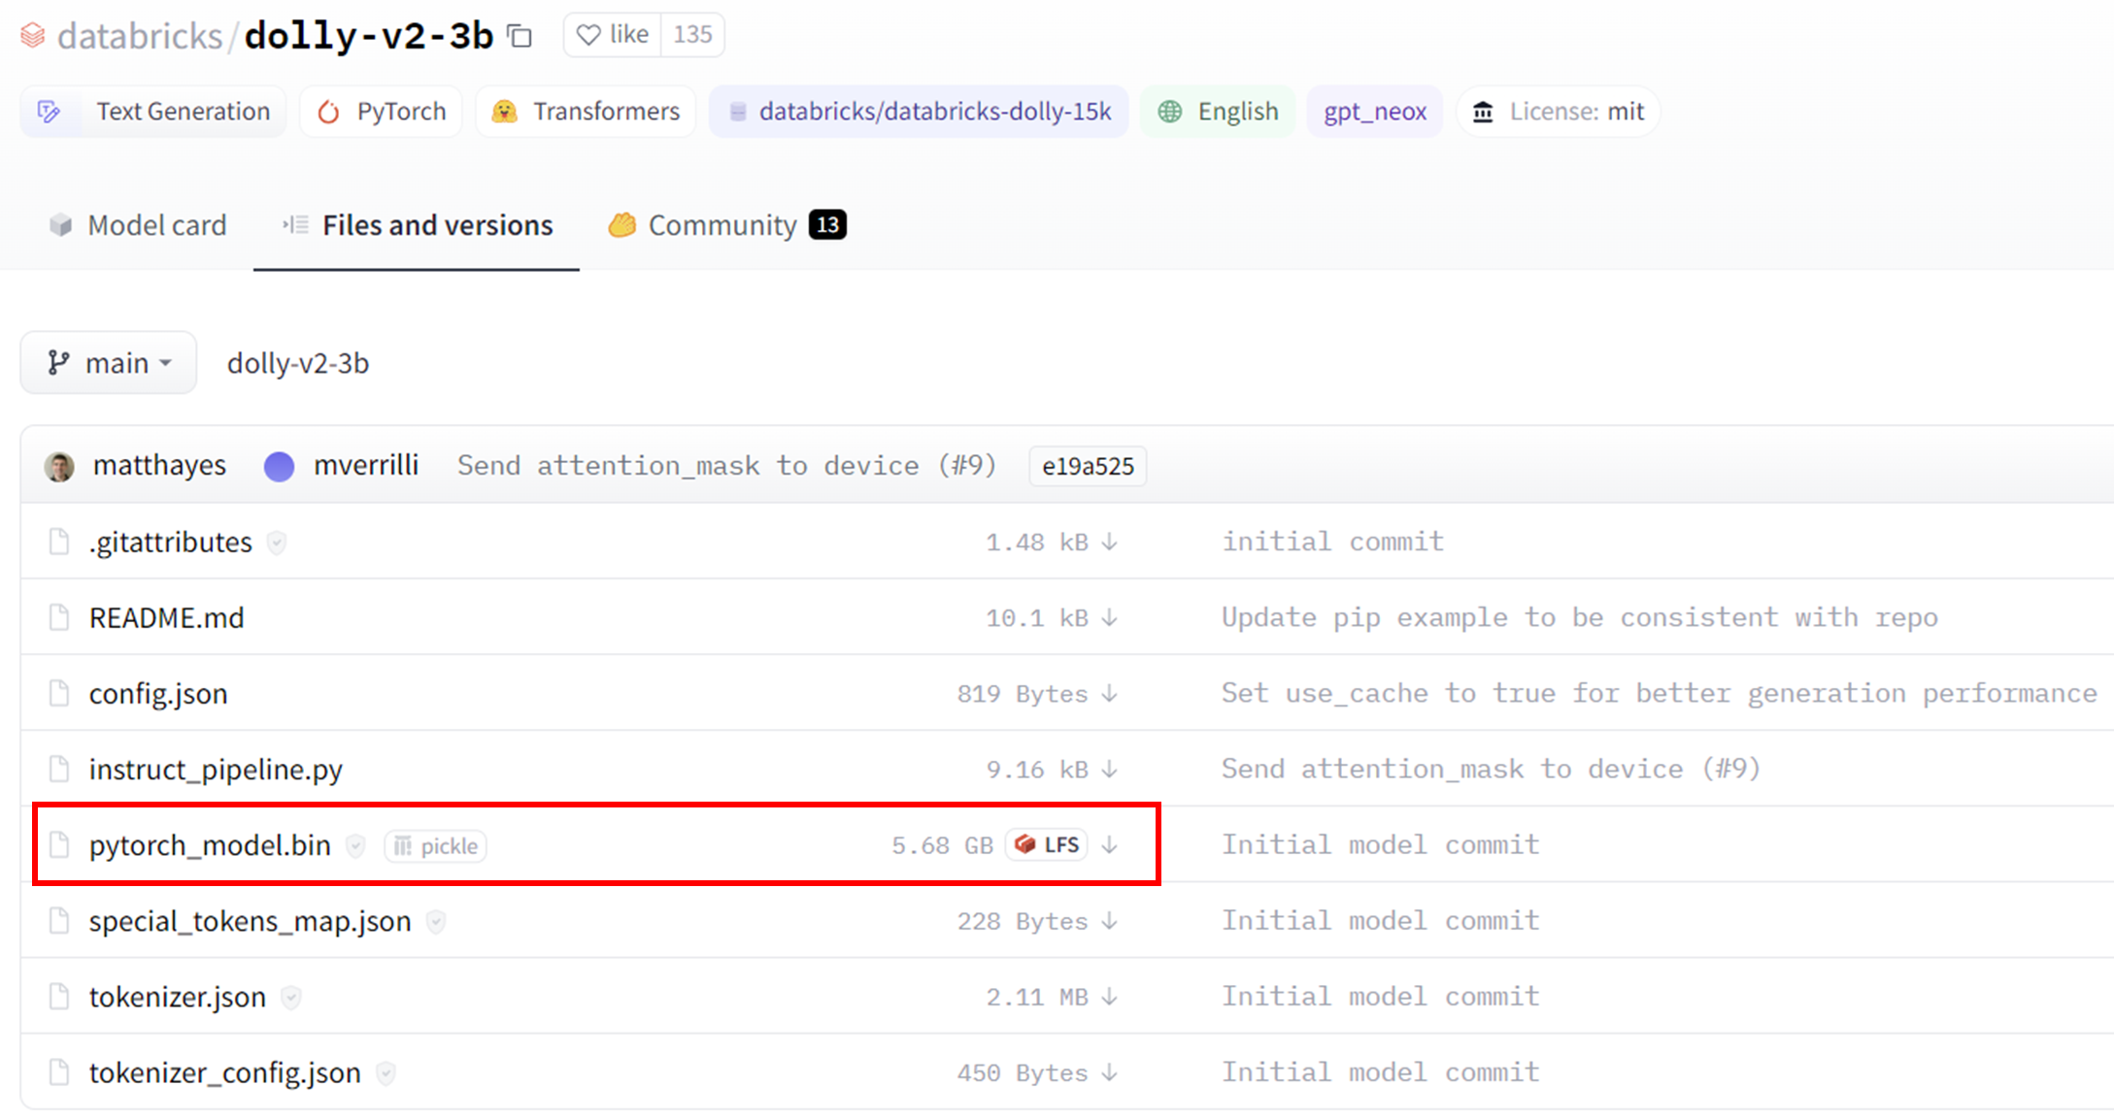The image size is (2114, 1119).
Task: Open instruct_pipeline.py file
Action: (x=216, y=770)
